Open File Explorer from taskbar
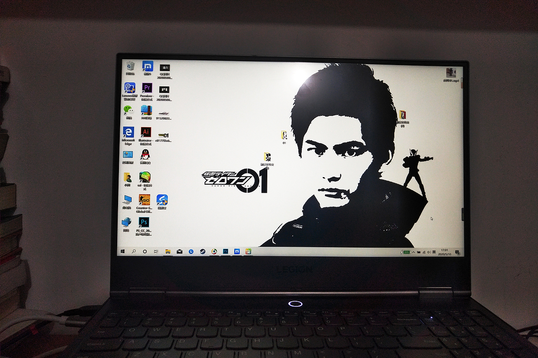 [168, 251]
